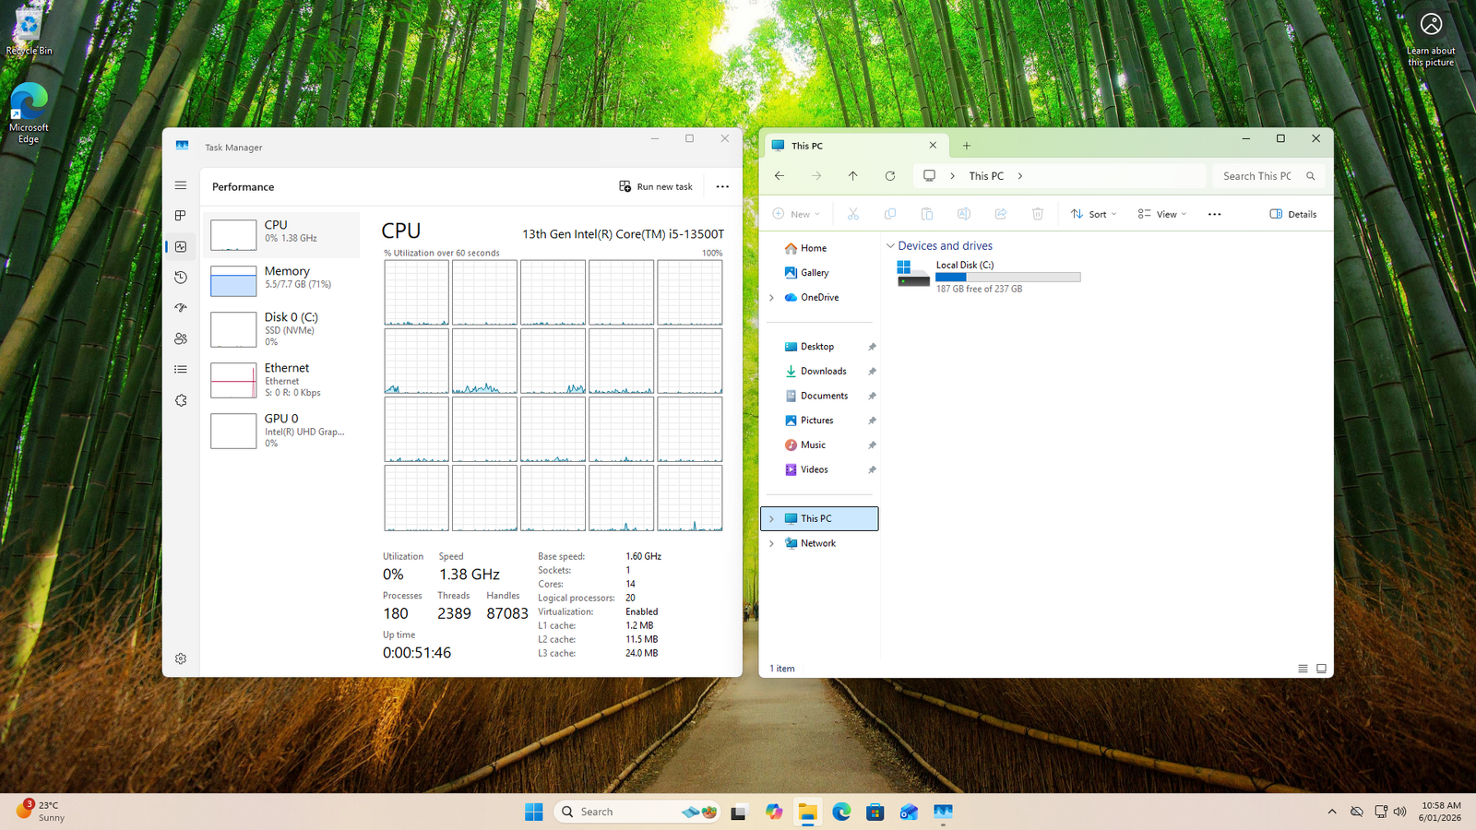Open Downloads folder from the navigation pane
The image size is (1476, 830).
(x=823, y=372)
